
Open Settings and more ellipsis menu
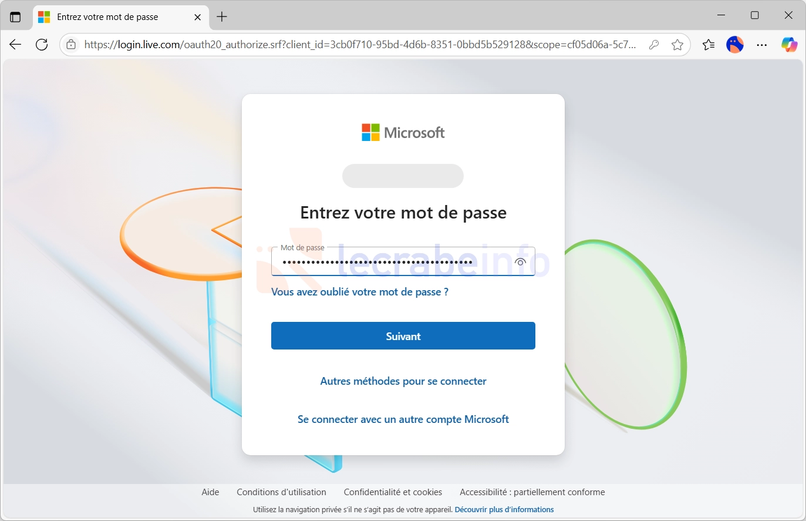(x=762, y=45)
